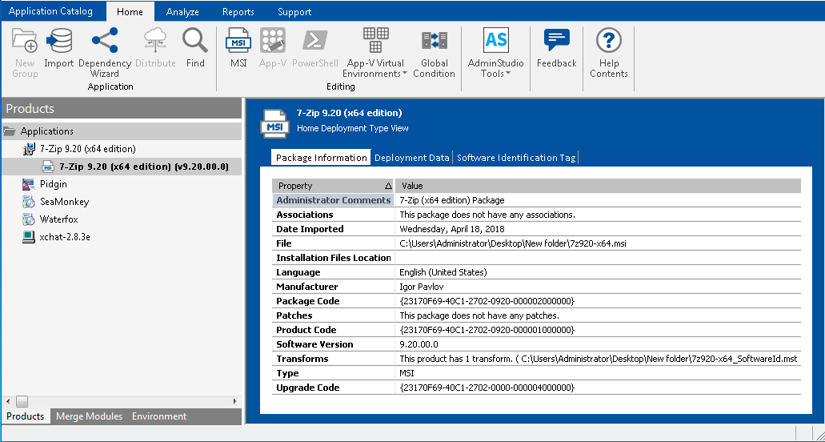Select xchat-2.8.3e in the Products tree

[65, 237]
